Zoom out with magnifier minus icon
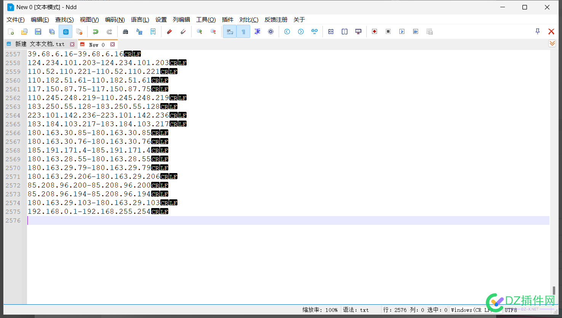 coord(213,32)
